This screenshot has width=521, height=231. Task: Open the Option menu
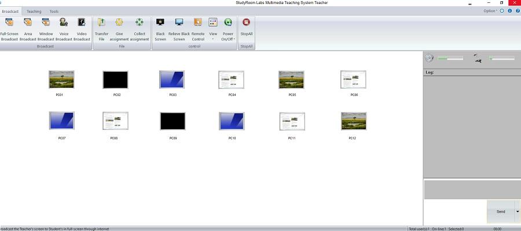(490, 11)
